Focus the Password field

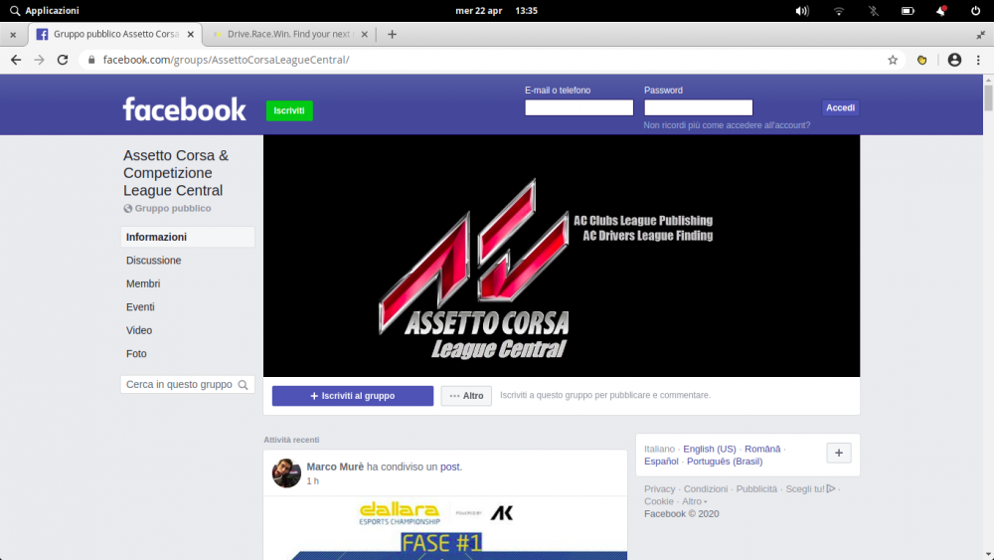(x=698, y=107)
